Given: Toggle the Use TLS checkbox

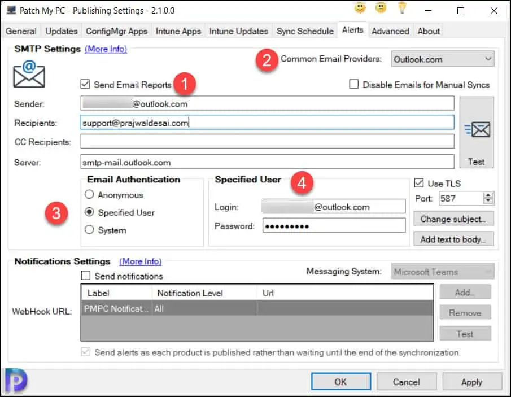Looking at the screenshot, I should [x=419, y=183].
